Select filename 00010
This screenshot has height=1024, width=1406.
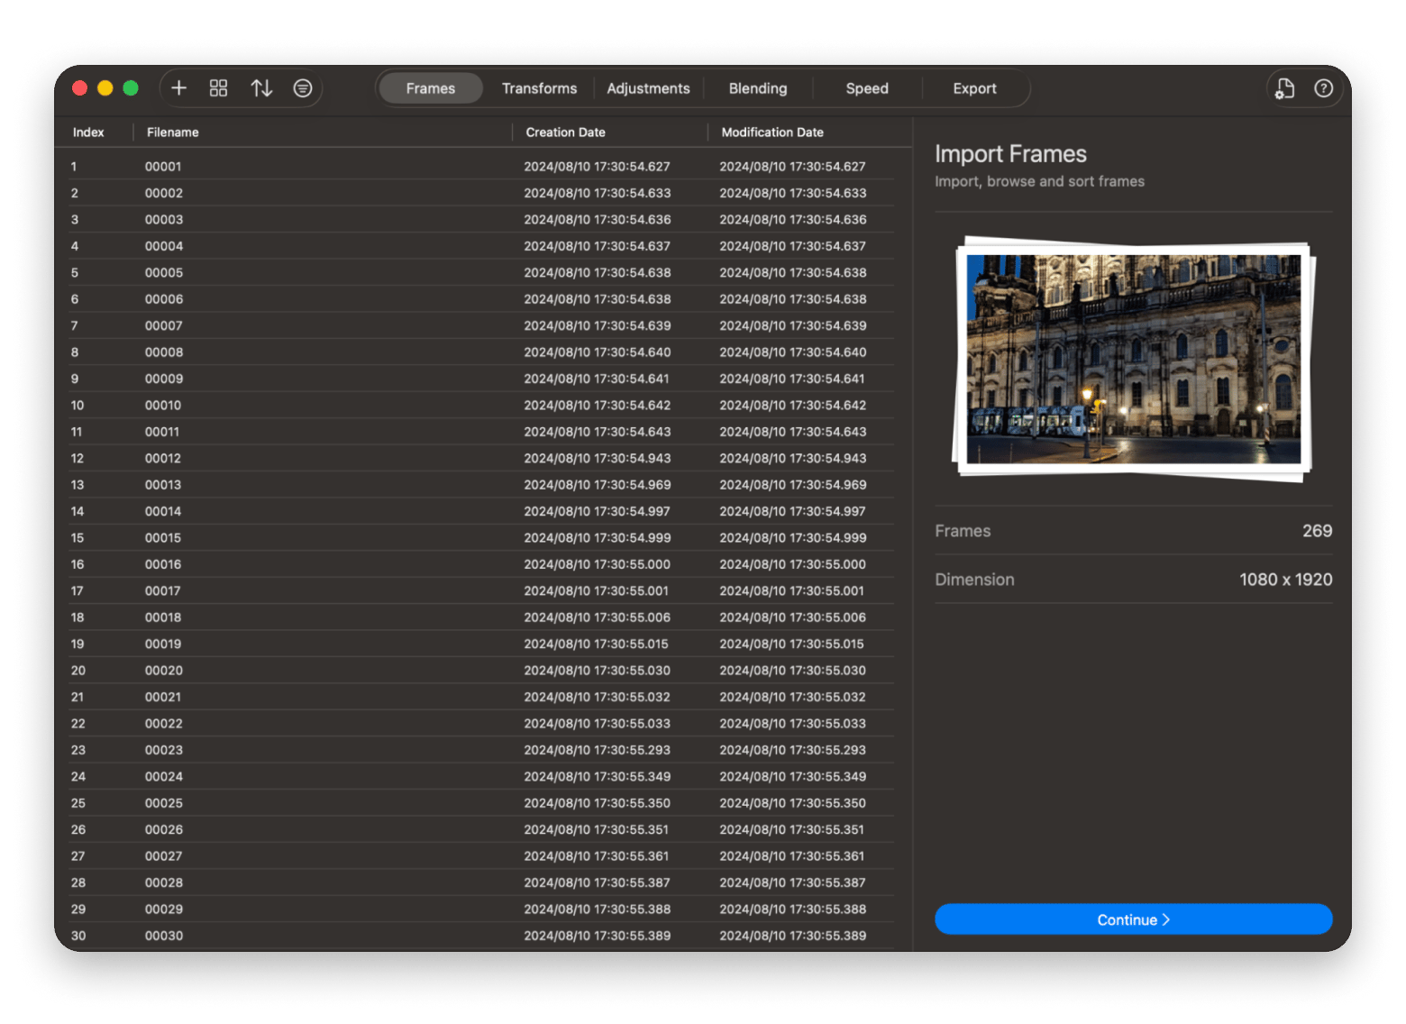[163, 406]
